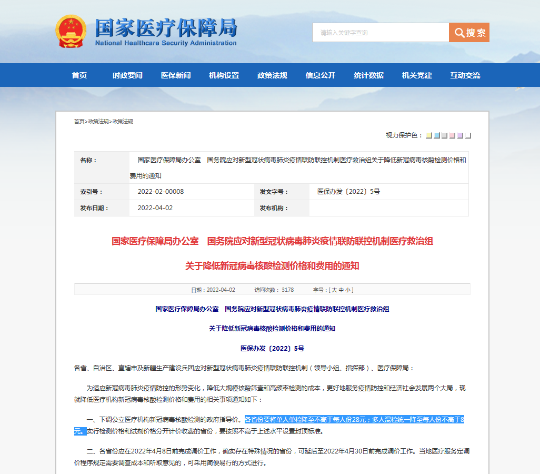Go to the 医保新闻 section
The width and height of the screenshot is (540, 474).
(176, 75)
